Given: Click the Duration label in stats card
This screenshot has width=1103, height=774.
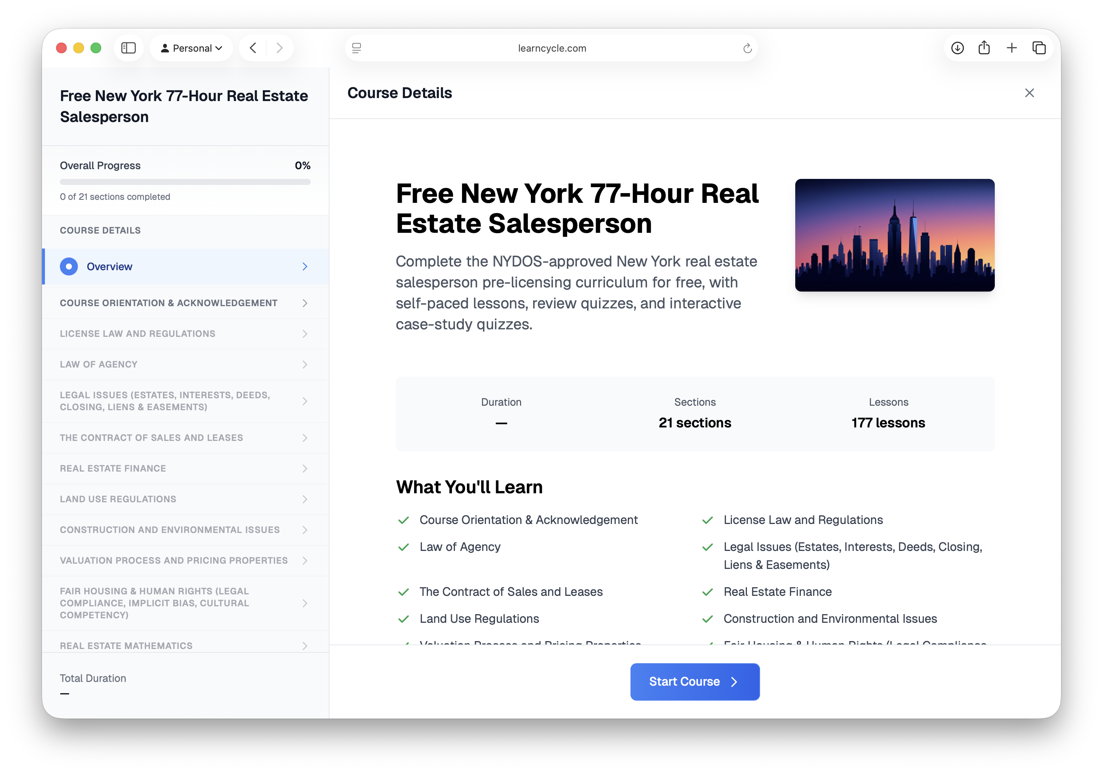Looking at the screenshot, I should pyautogui.click(x=501, y=402).
